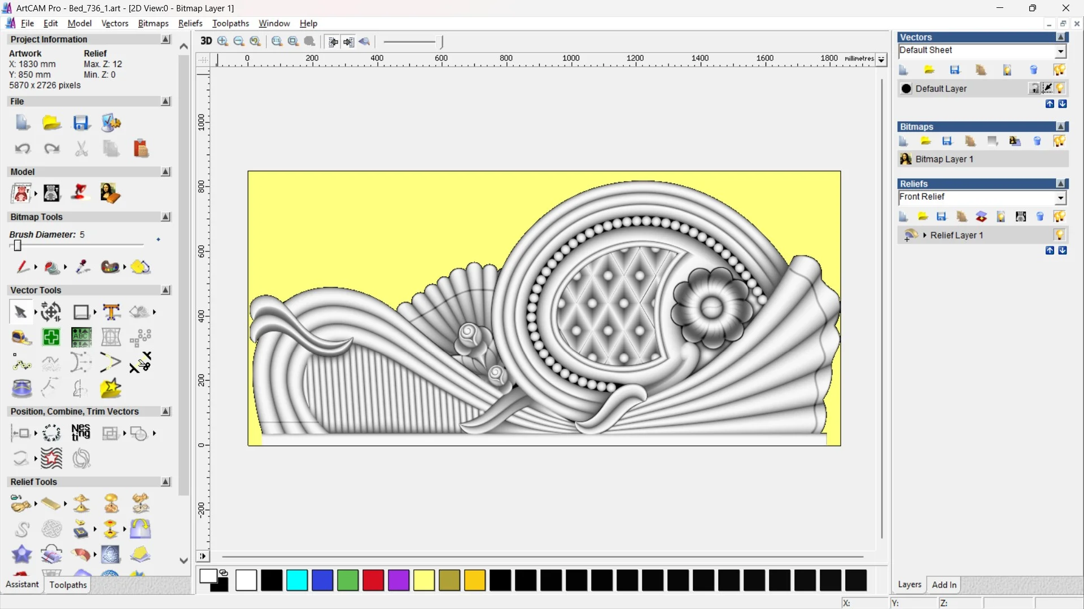Toggle visibility bulb of Relief Layer 1
The image size is (1084, 609).
1059,235
